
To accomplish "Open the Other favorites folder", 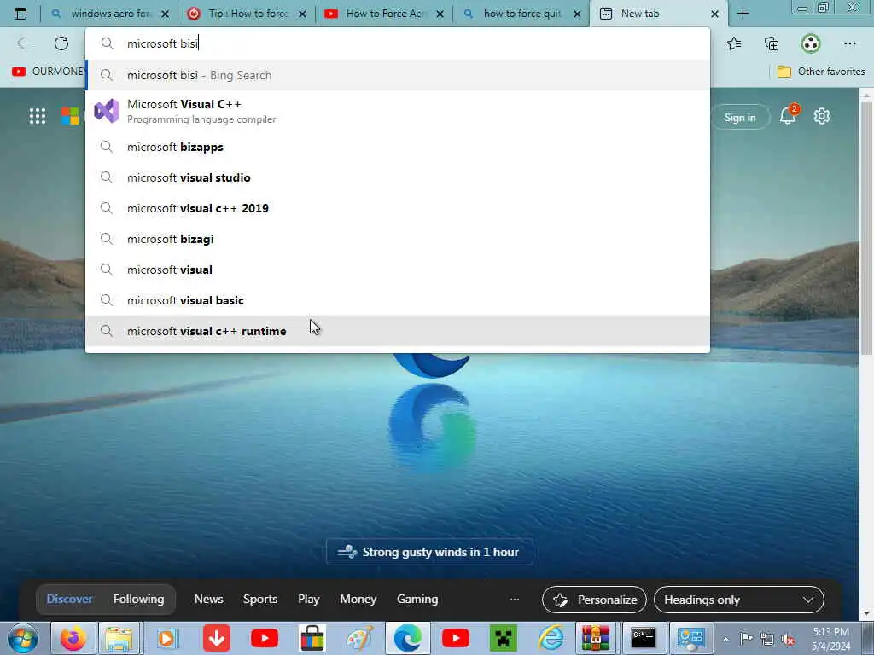I will 820,72.
